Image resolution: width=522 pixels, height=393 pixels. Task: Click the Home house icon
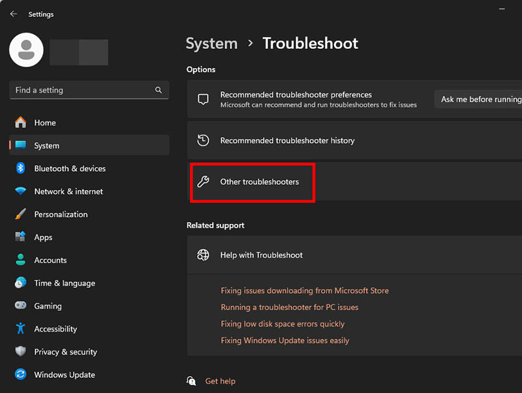tap(21, 122)
